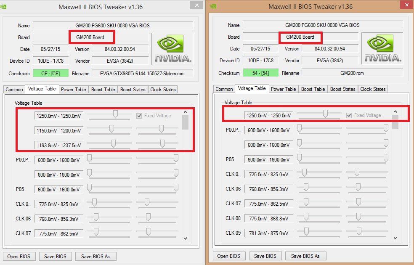Close the left BIOS Tweaker window
Viewport: 414px width, 265px height.
point(197,5)
